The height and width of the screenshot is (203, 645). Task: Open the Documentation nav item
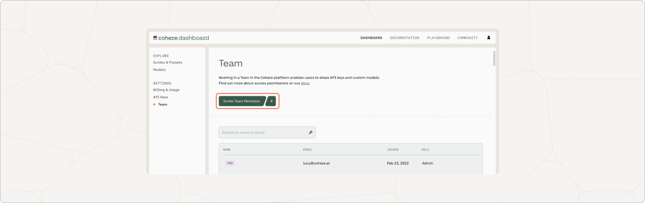click(404, 38)
